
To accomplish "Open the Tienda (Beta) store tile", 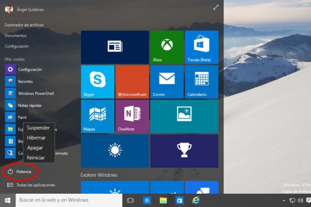I will (x=201, y=47).
